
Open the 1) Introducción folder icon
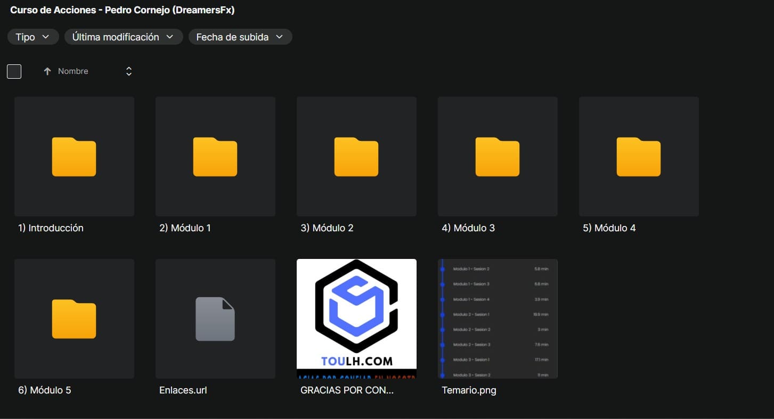click(x=74, y=157)
